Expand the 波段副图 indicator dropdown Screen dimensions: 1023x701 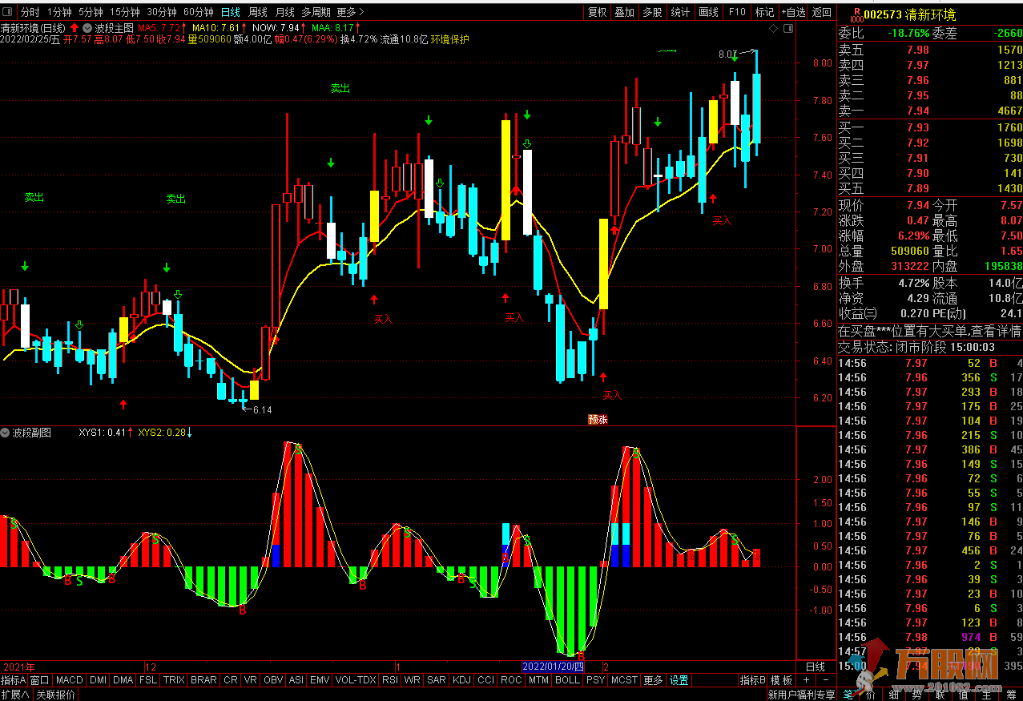(6, 433)
